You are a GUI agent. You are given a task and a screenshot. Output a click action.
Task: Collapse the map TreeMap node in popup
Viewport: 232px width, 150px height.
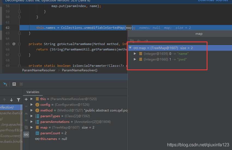click(130, 48)
